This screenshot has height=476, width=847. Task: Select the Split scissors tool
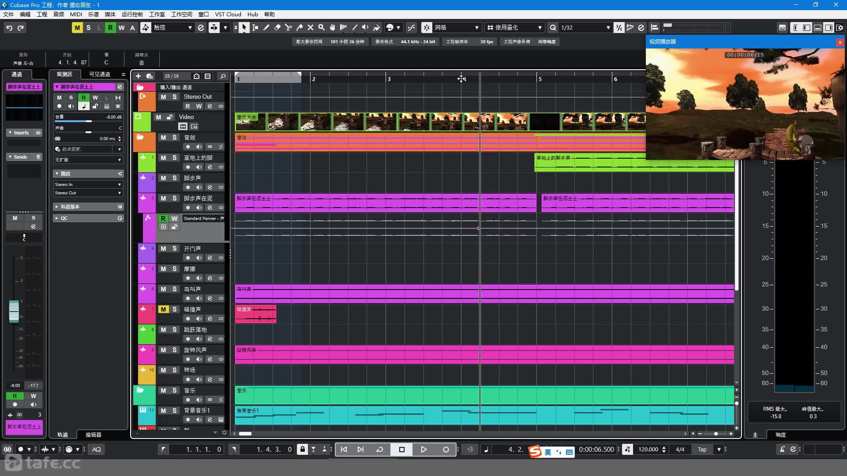click(288, 27)
